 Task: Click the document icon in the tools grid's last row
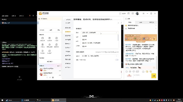pos(43,51)
